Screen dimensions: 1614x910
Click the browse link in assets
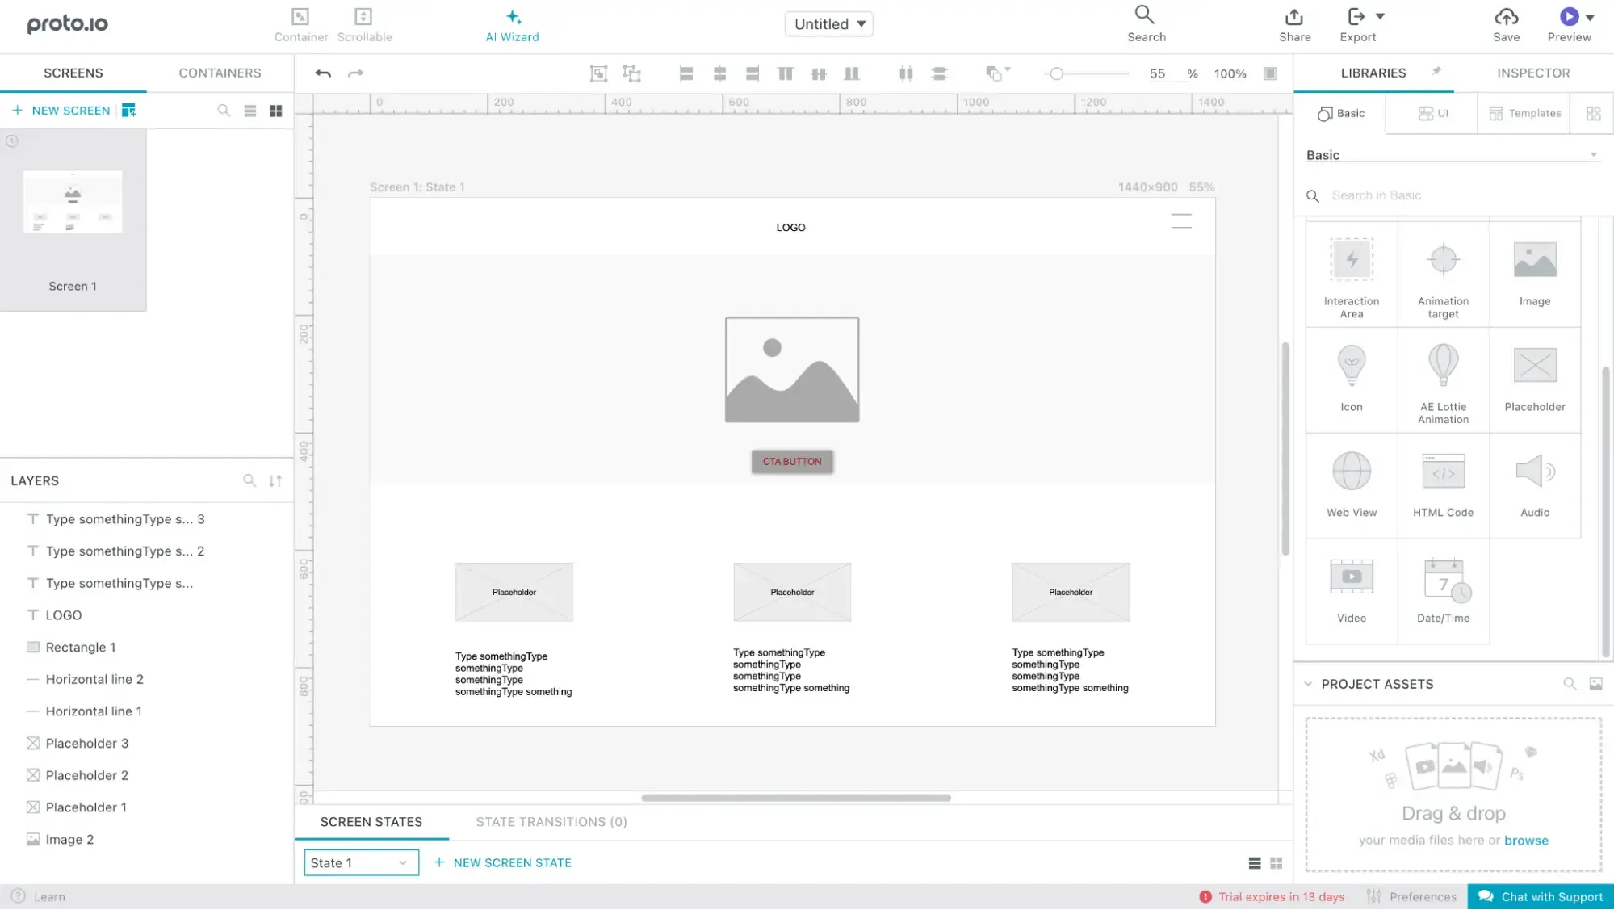(x=1526, y=841)
